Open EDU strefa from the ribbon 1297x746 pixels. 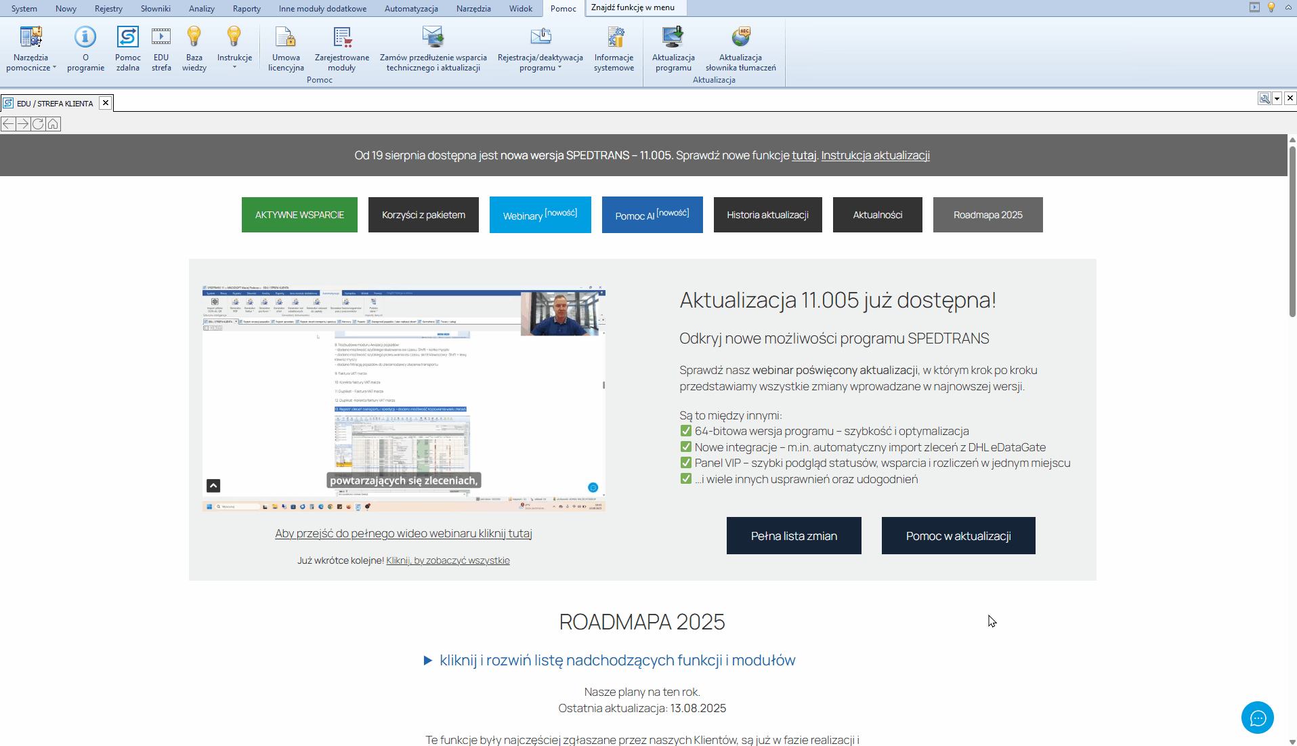tap(161, 47)
